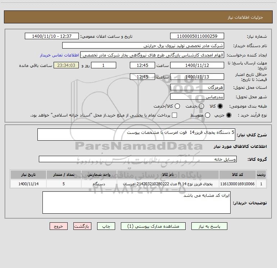
Task: Click the نام کالا column header
Action: pos(168,174)
